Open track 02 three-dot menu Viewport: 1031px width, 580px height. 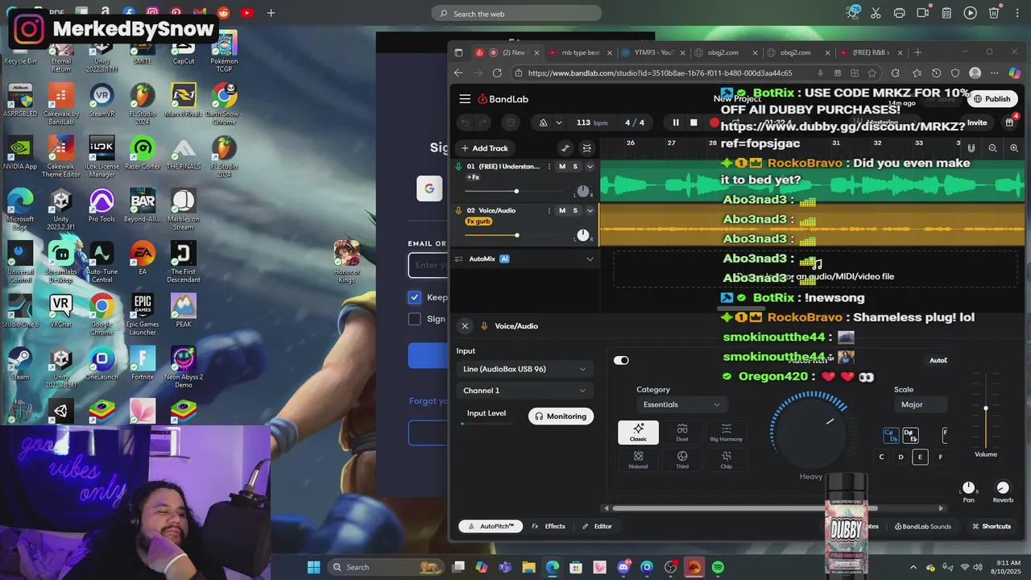point(549,210)
